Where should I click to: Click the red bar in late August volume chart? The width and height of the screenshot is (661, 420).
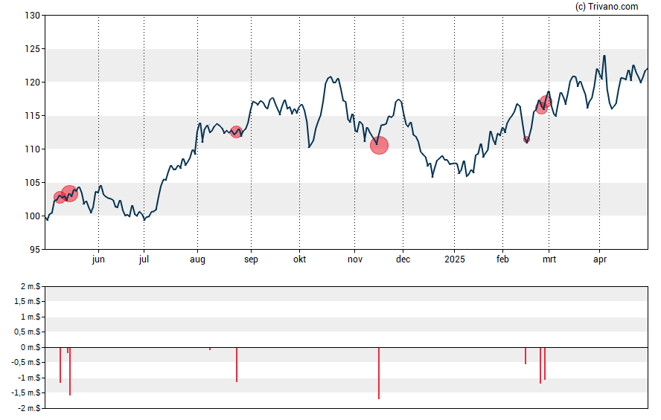[x=237, y=364]
